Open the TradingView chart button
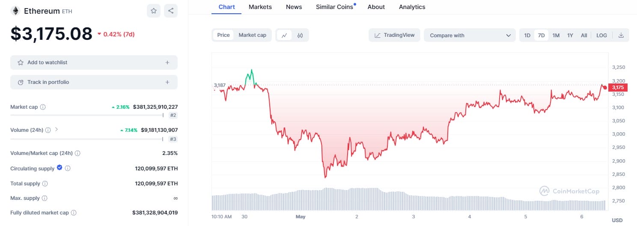637x226 pixels. tap(394, 35)
